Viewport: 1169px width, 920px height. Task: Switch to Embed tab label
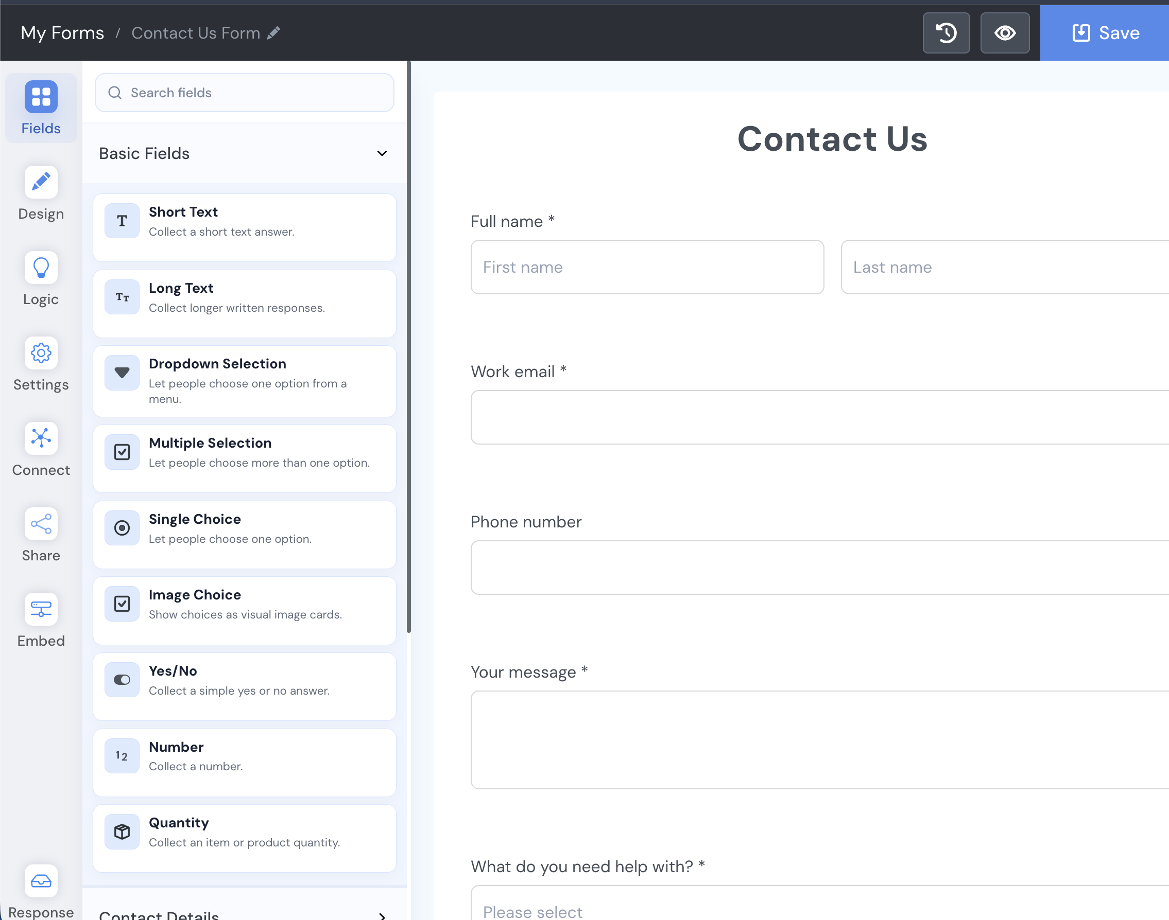coord(41,641)
